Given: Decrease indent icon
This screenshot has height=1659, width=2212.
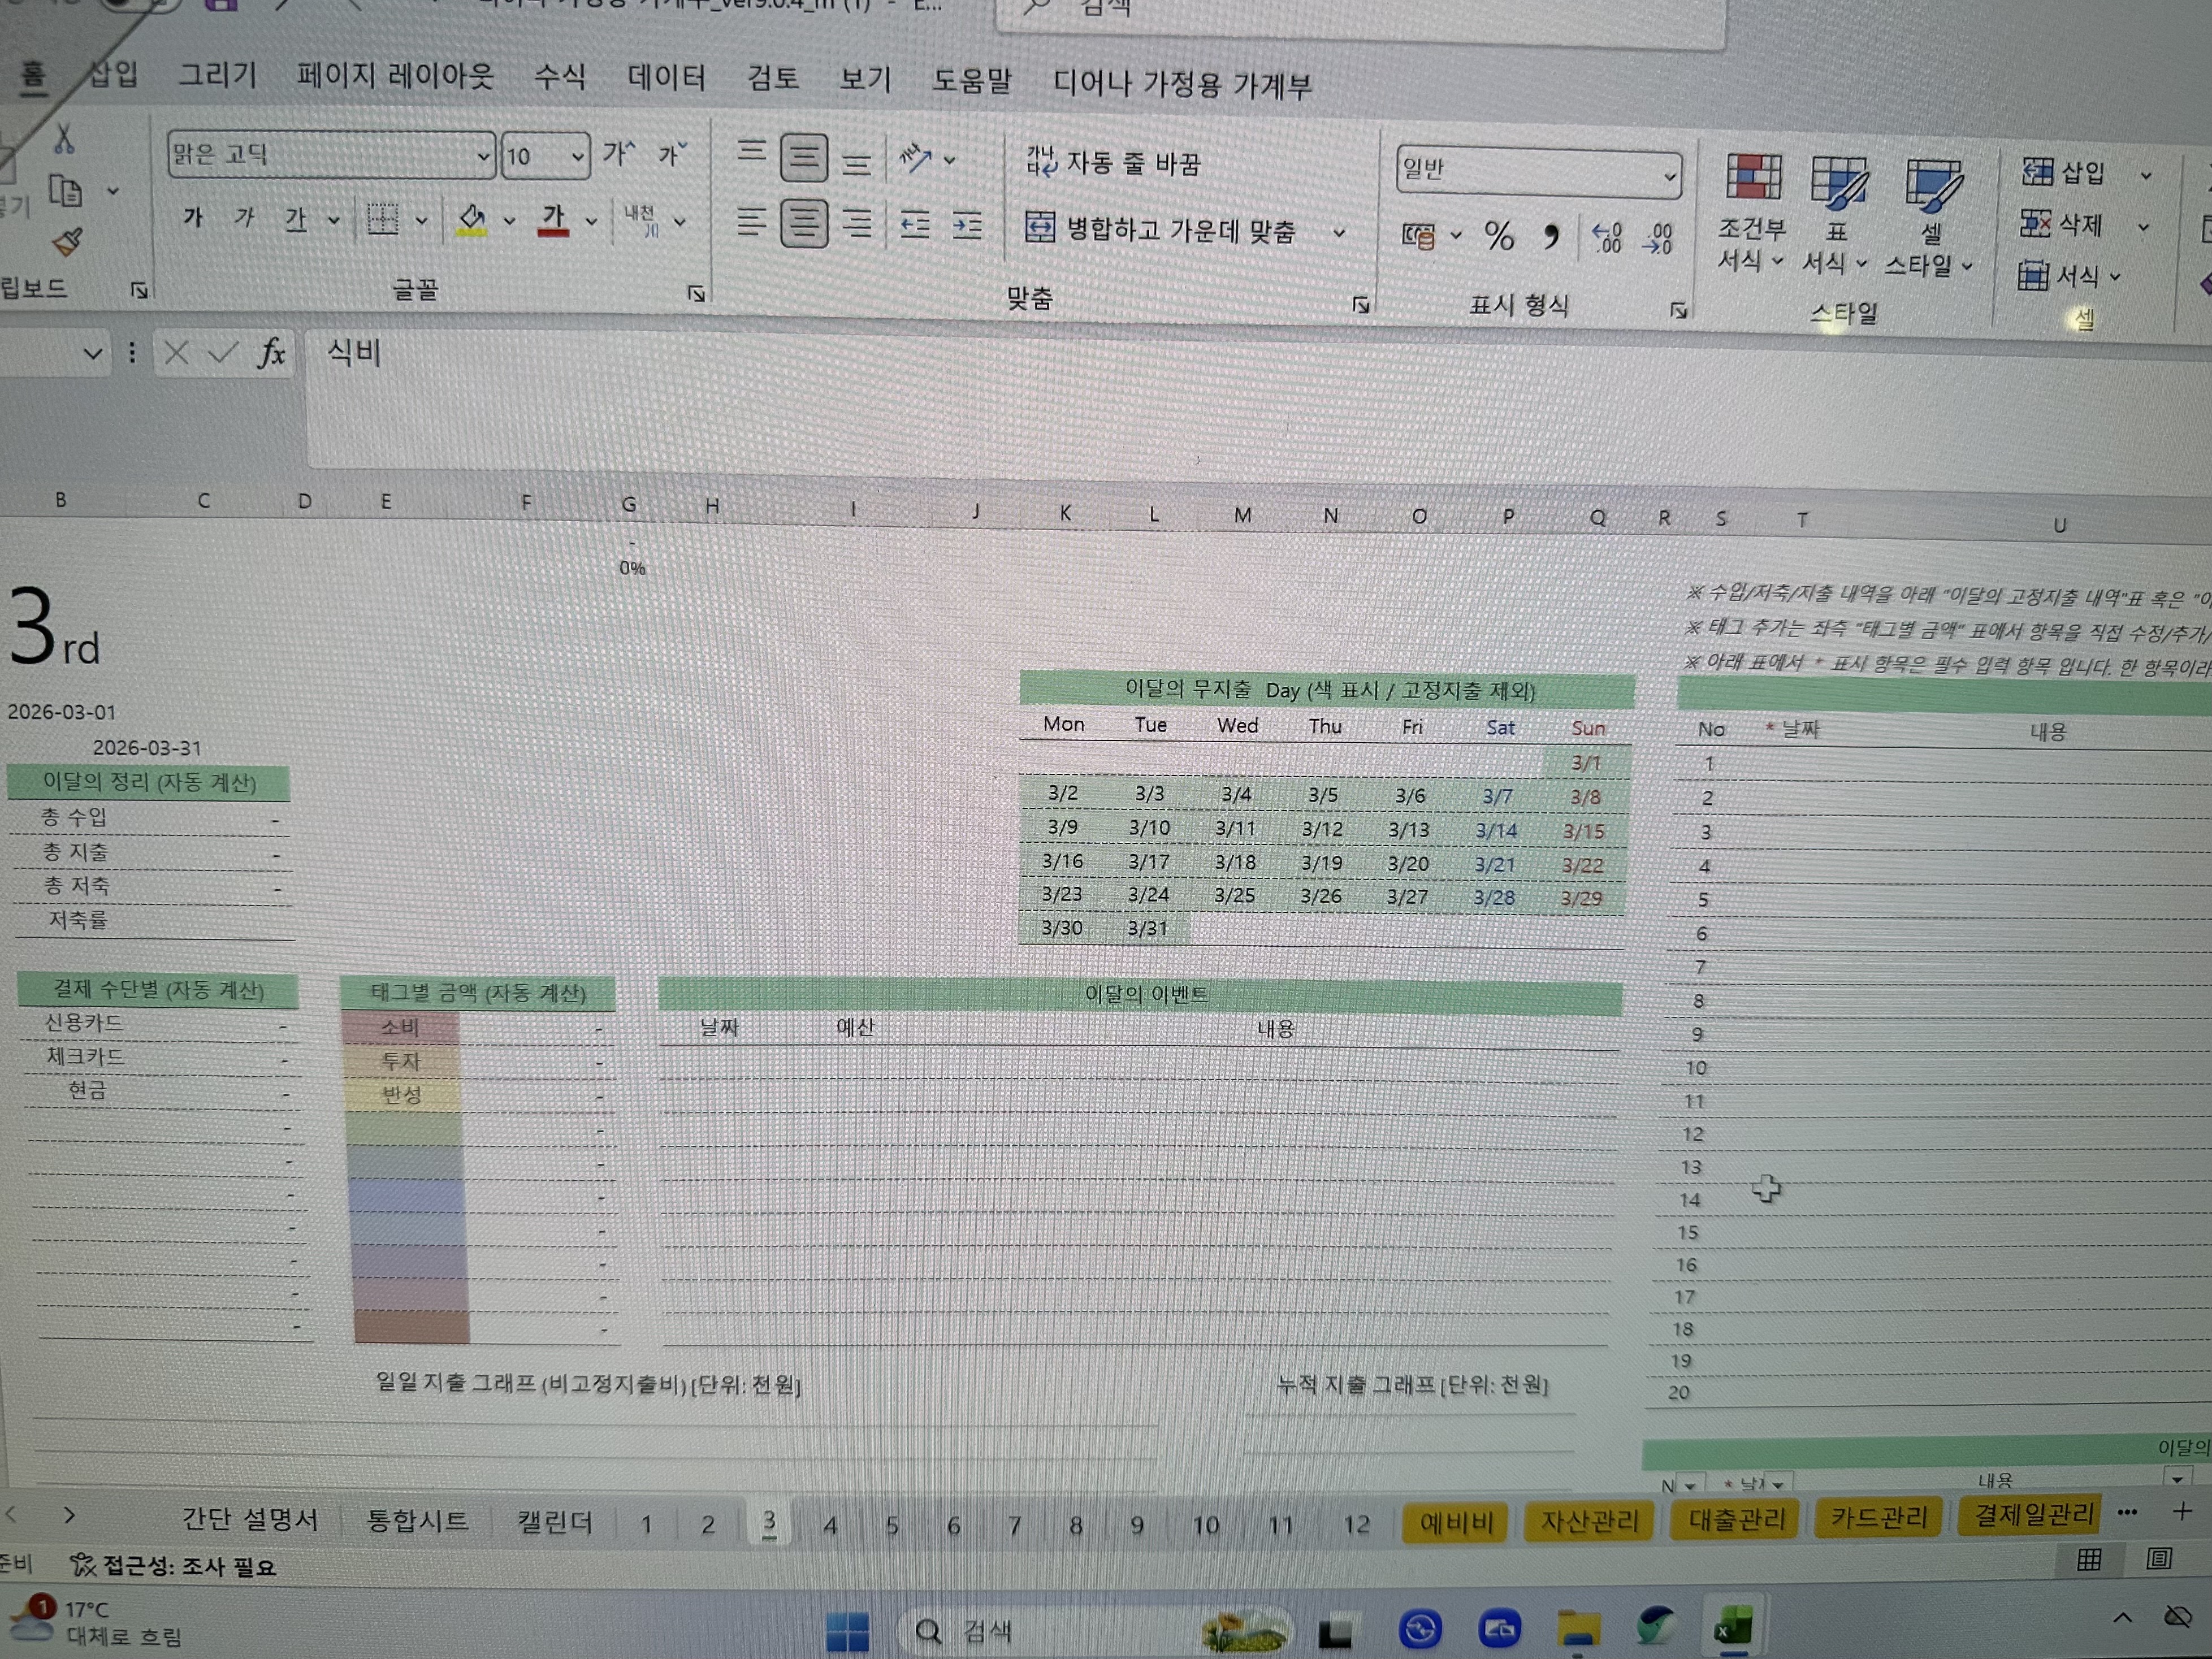Looking at the screenshot, I should pyautogui.click(x=915, y=226).
